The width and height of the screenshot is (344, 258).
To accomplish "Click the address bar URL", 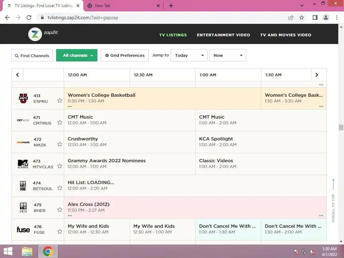I will click(x=83, y=17).
